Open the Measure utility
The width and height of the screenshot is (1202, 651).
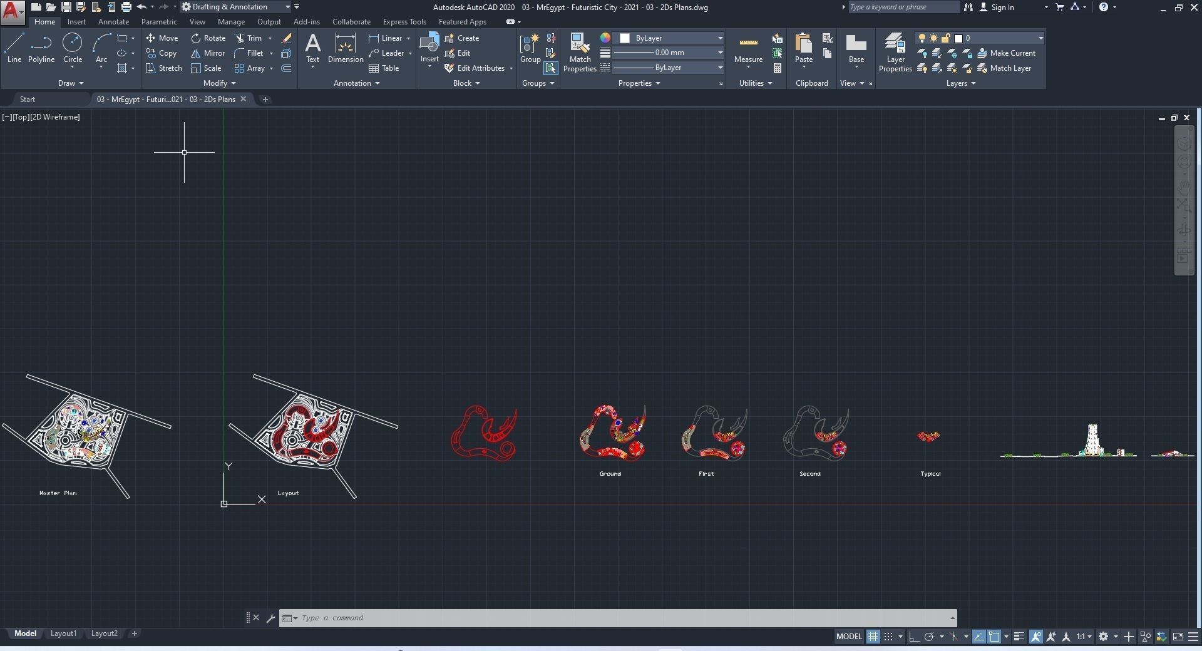(x=748, y=49)
